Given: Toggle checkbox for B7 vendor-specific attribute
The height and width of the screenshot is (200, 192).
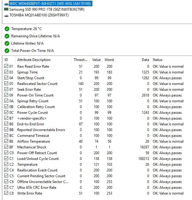Looking at the screenshot, I should [x=6, y=118].
